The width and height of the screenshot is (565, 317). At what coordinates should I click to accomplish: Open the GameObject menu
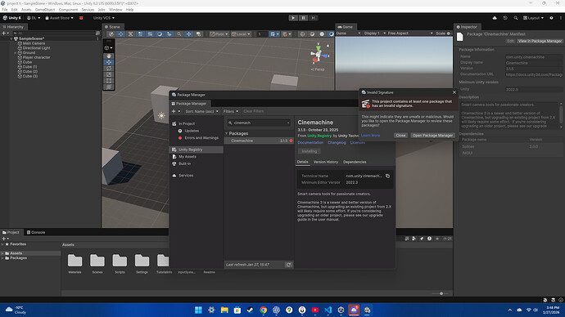(45, 10)
